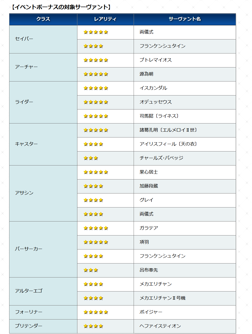Click the five-star rating beside イスカンダル
The image size is (252, 334).
pos(96,88)
